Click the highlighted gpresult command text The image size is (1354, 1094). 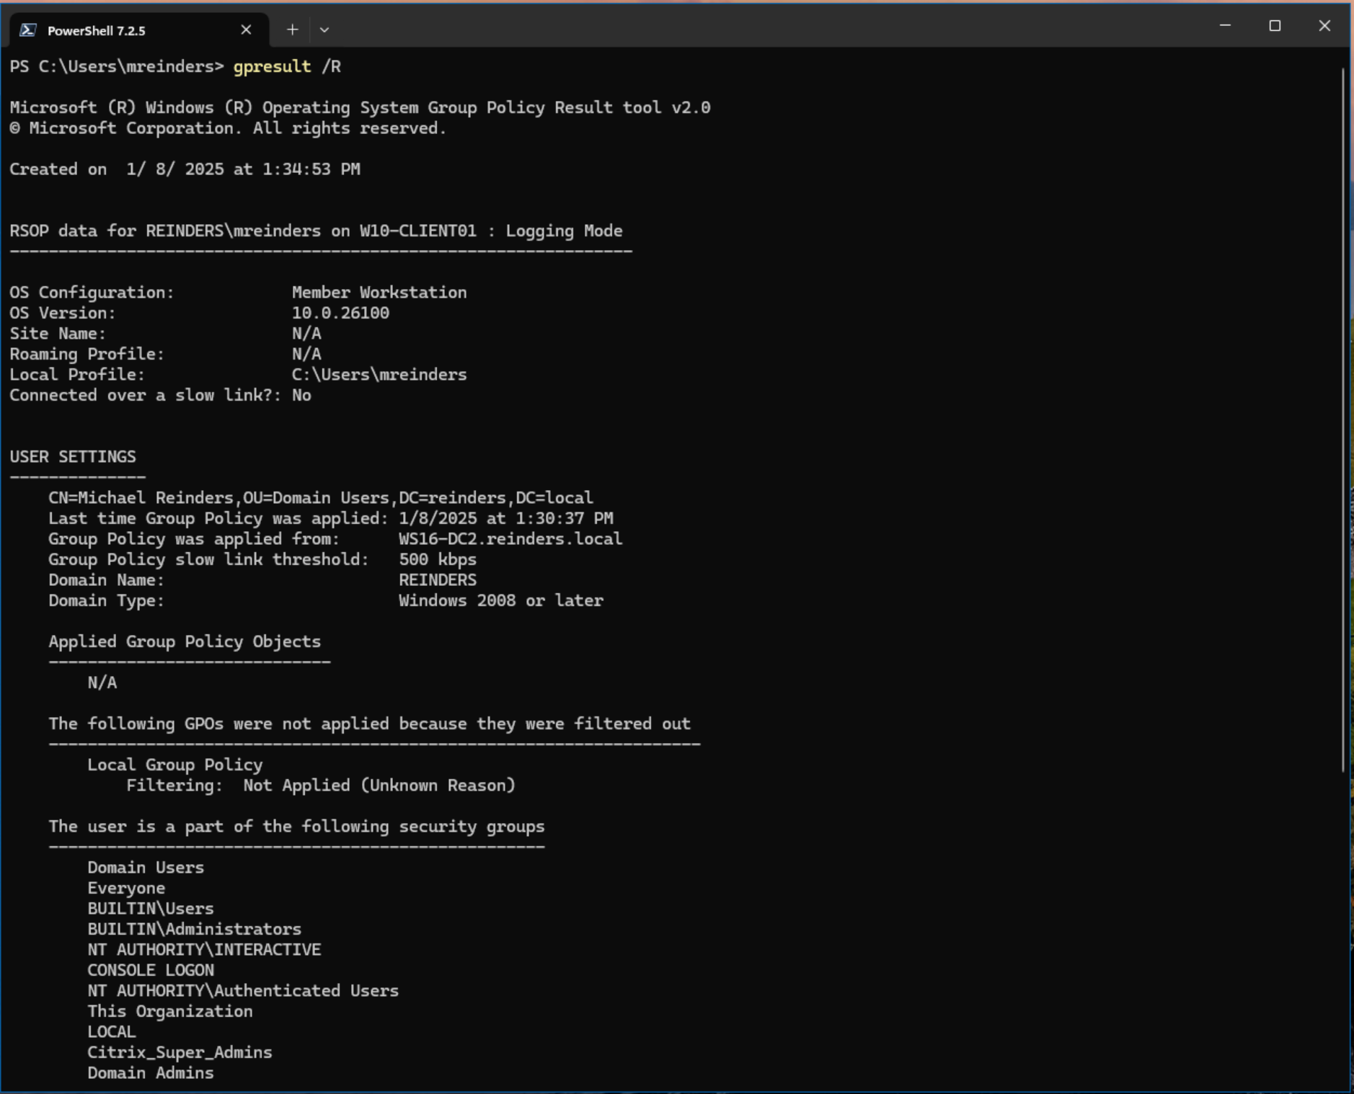tap(272, 66)
